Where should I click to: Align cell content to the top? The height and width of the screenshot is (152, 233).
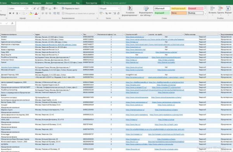pyautogui.click(x=43, y=9)
